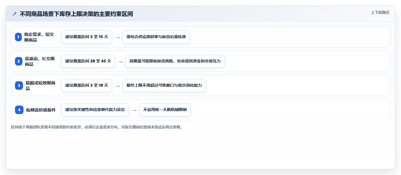This screenshot has width=401, height=175.
Task: Click 不宜用统一天数机械限制 box
Action: 165,110
